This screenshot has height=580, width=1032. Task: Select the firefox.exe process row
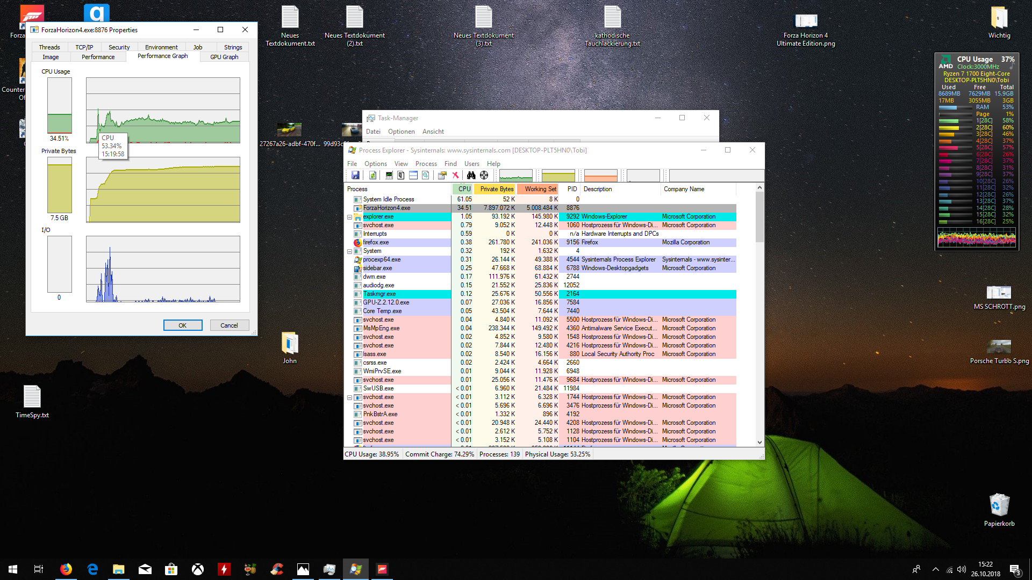pos(376,243)
